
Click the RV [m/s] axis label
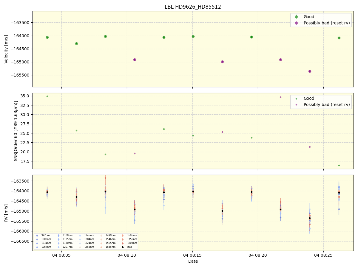pyautogui.click(x=6, y=213)
